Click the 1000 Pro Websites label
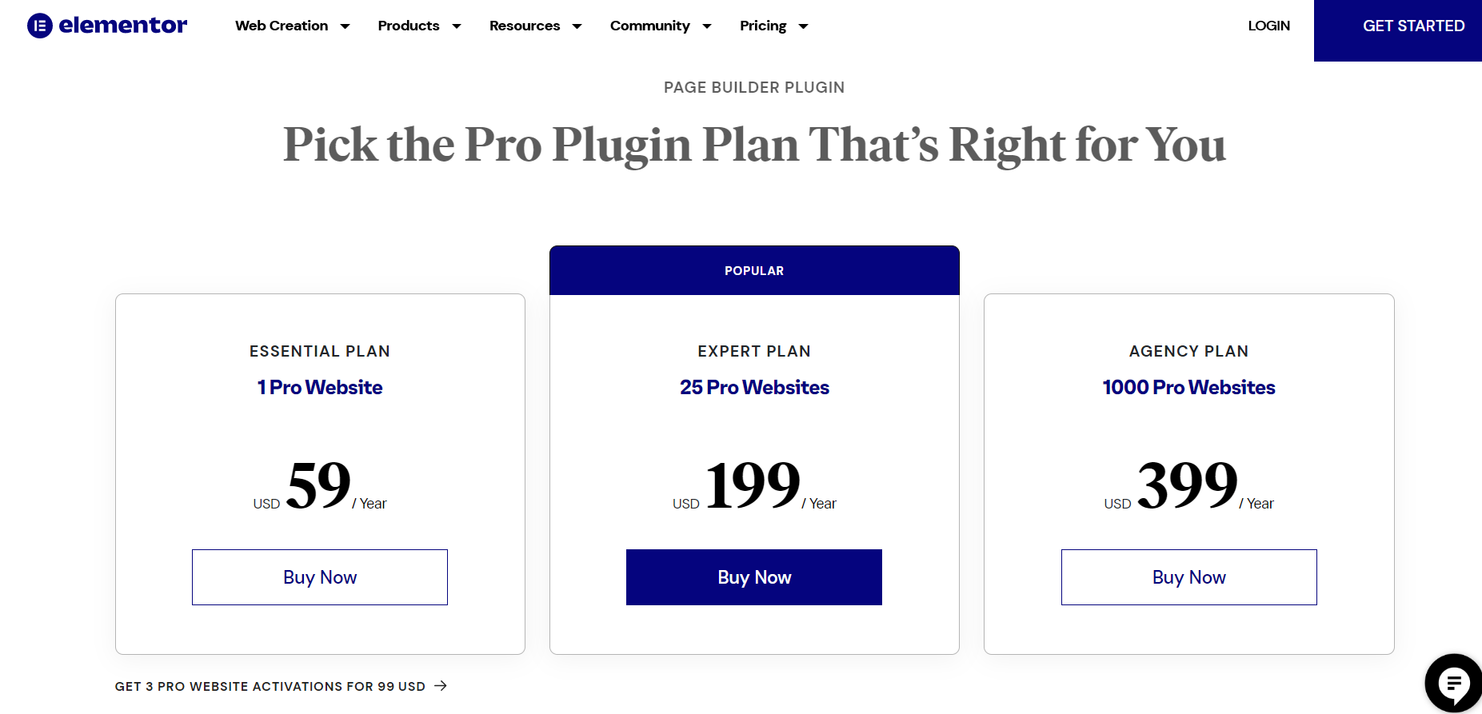Screen dimensions: 1482x714 1188,387
